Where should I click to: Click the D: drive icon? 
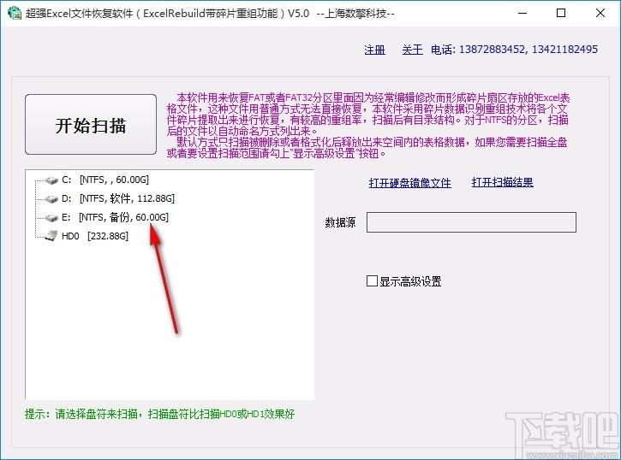click(50, 199)
